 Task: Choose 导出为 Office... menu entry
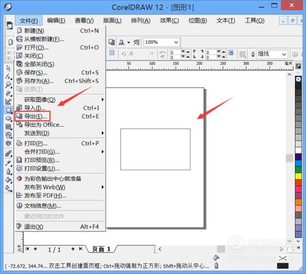click(61, 125)
